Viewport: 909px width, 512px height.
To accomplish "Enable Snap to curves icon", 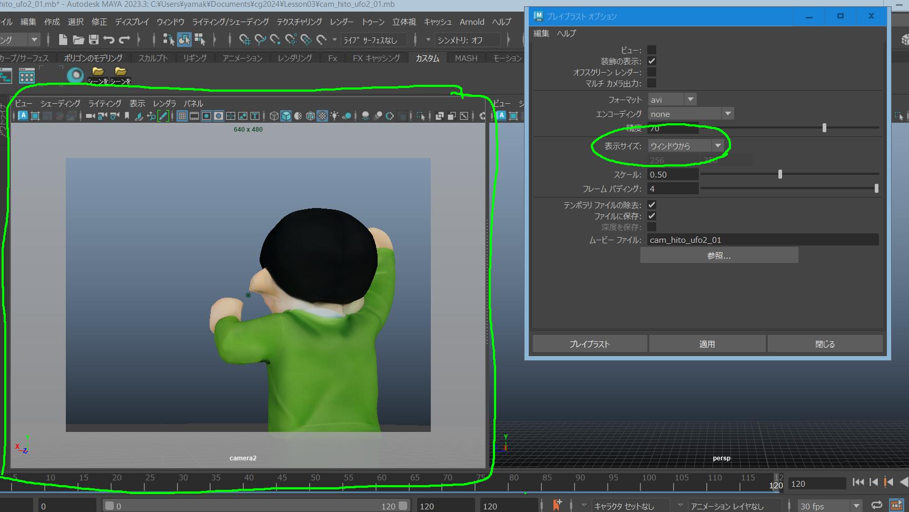I will (x=260, y=40).
